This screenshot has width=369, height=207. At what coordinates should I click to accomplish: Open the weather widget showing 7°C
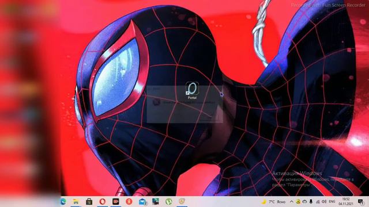[273, 202]
